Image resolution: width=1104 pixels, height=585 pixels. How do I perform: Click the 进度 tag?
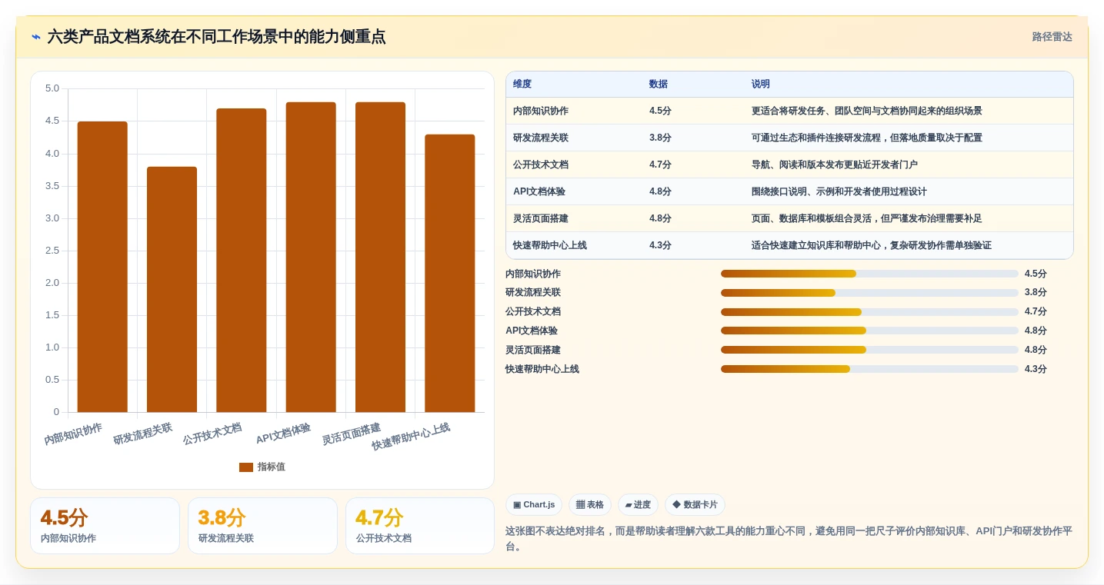(638, 505)
